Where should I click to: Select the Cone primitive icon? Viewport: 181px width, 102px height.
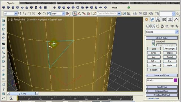tap(27, 8)
